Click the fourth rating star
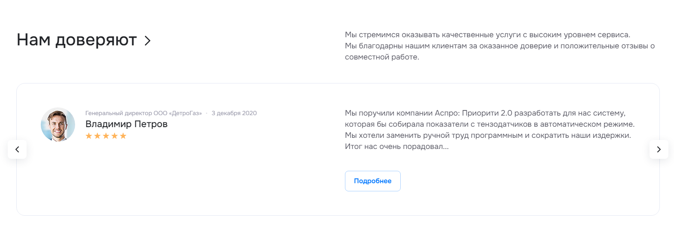 115,136
